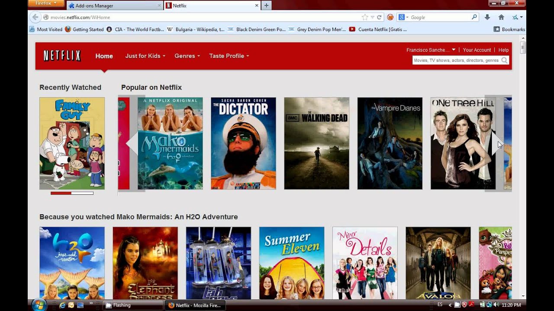Open The Walking Dead poster
Image resolution: width=554 pixels, height=311 pixels.
point(316,143)
